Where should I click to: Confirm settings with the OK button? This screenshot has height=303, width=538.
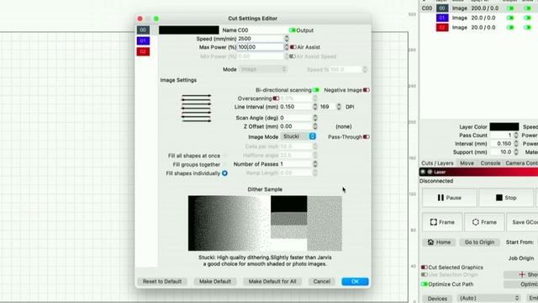coord(355,281)
